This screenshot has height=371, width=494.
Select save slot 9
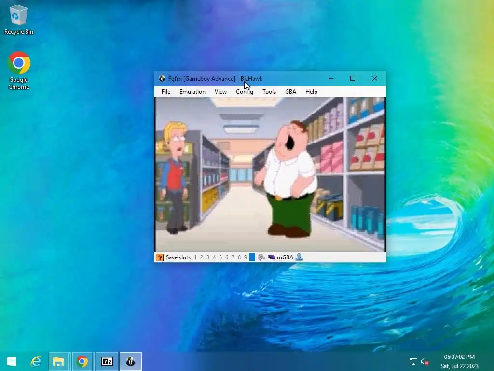246,257
